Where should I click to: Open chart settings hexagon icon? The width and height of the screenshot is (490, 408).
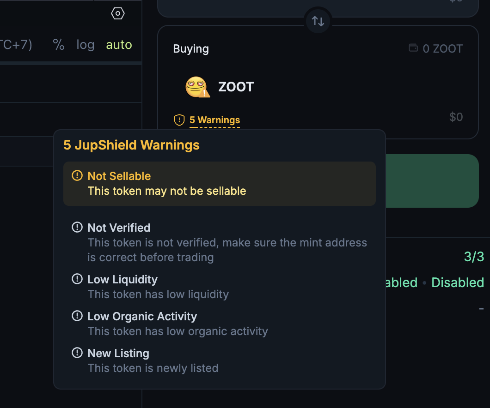(x=118, y=13)
